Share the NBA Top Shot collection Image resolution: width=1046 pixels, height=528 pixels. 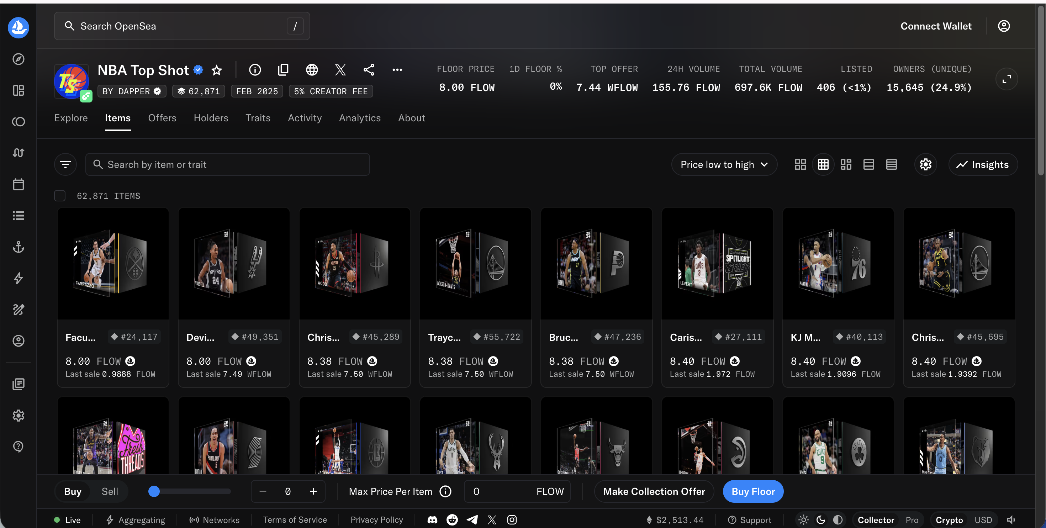pos(369,70)
